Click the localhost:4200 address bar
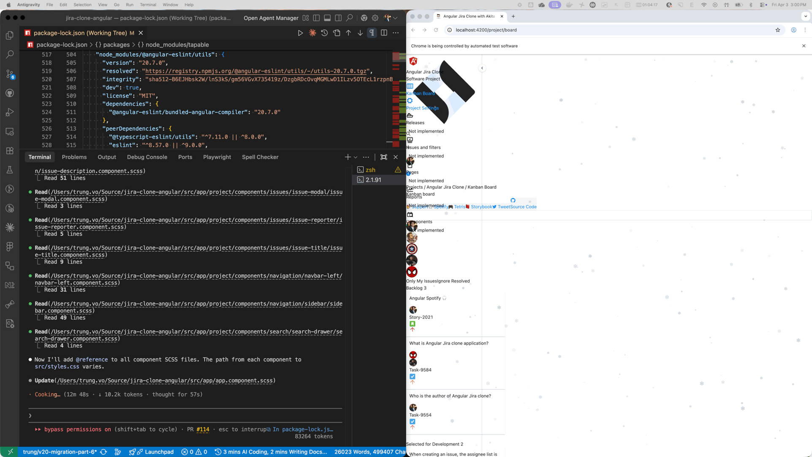 [x=486, y=30]
